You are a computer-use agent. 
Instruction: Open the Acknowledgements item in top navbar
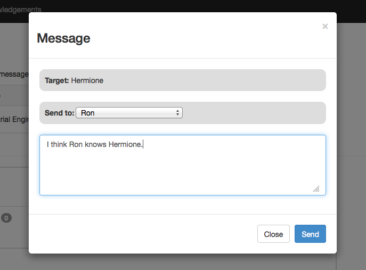coord(20,9)
